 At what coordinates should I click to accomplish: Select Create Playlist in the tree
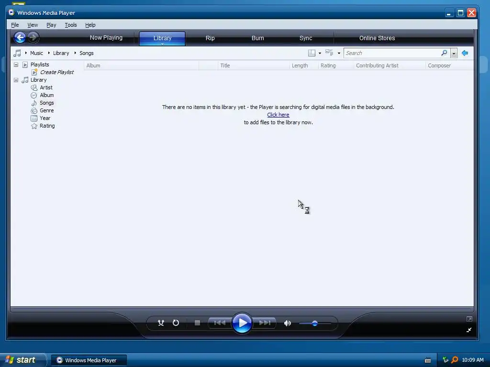click(x=56, y=72)
